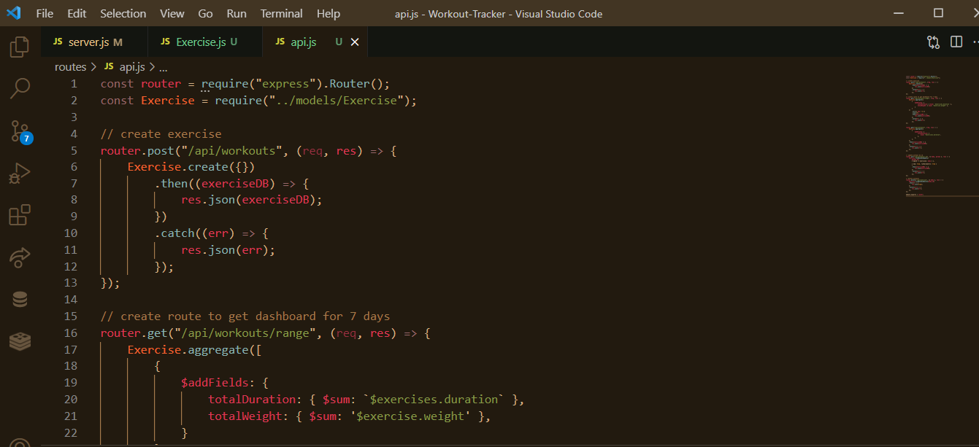Open the Explorer view in activity bar
Viewport: 979px width, 447px height.
coord(20,47)
